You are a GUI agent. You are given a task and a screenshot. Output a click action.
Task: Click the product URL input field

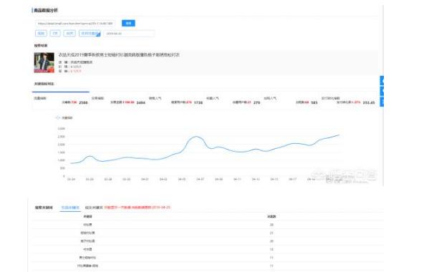click(75, 24)
